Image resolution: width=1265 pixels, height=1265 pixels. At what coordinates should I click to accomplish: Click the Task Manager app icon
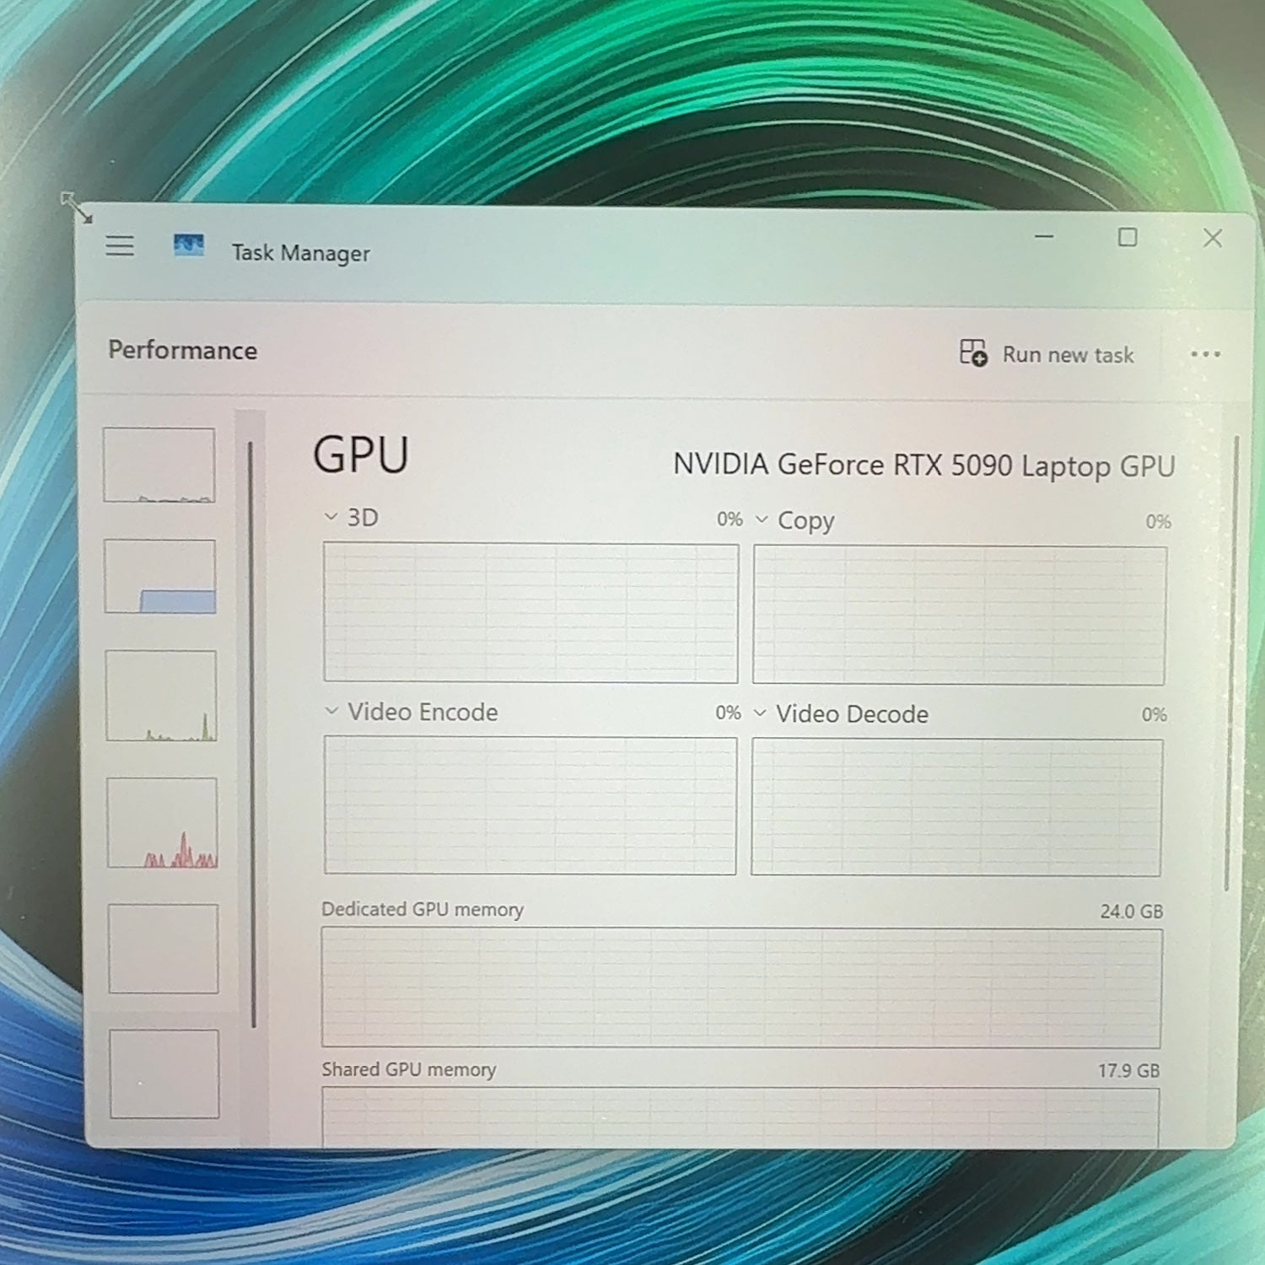click(188, 245)
